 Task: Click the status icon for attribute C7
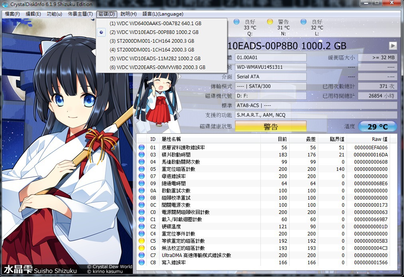142,255
